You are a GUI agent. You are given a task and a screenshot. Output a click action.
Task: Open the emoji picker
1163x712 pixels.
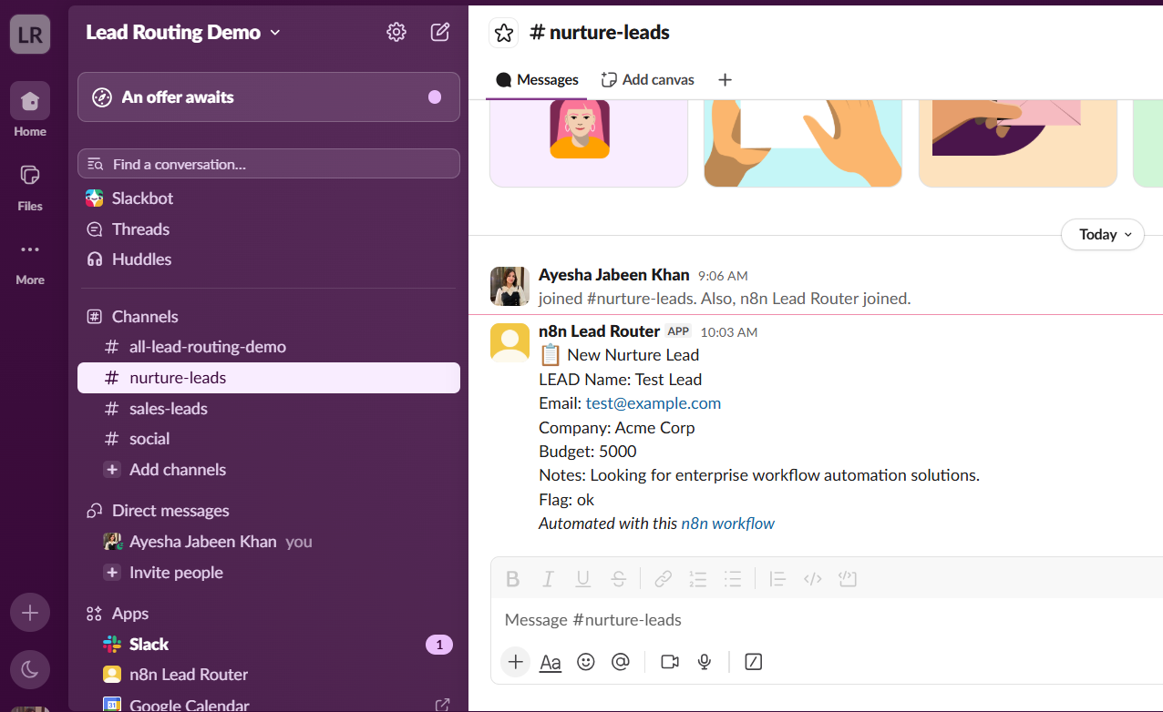coord(586,662)
